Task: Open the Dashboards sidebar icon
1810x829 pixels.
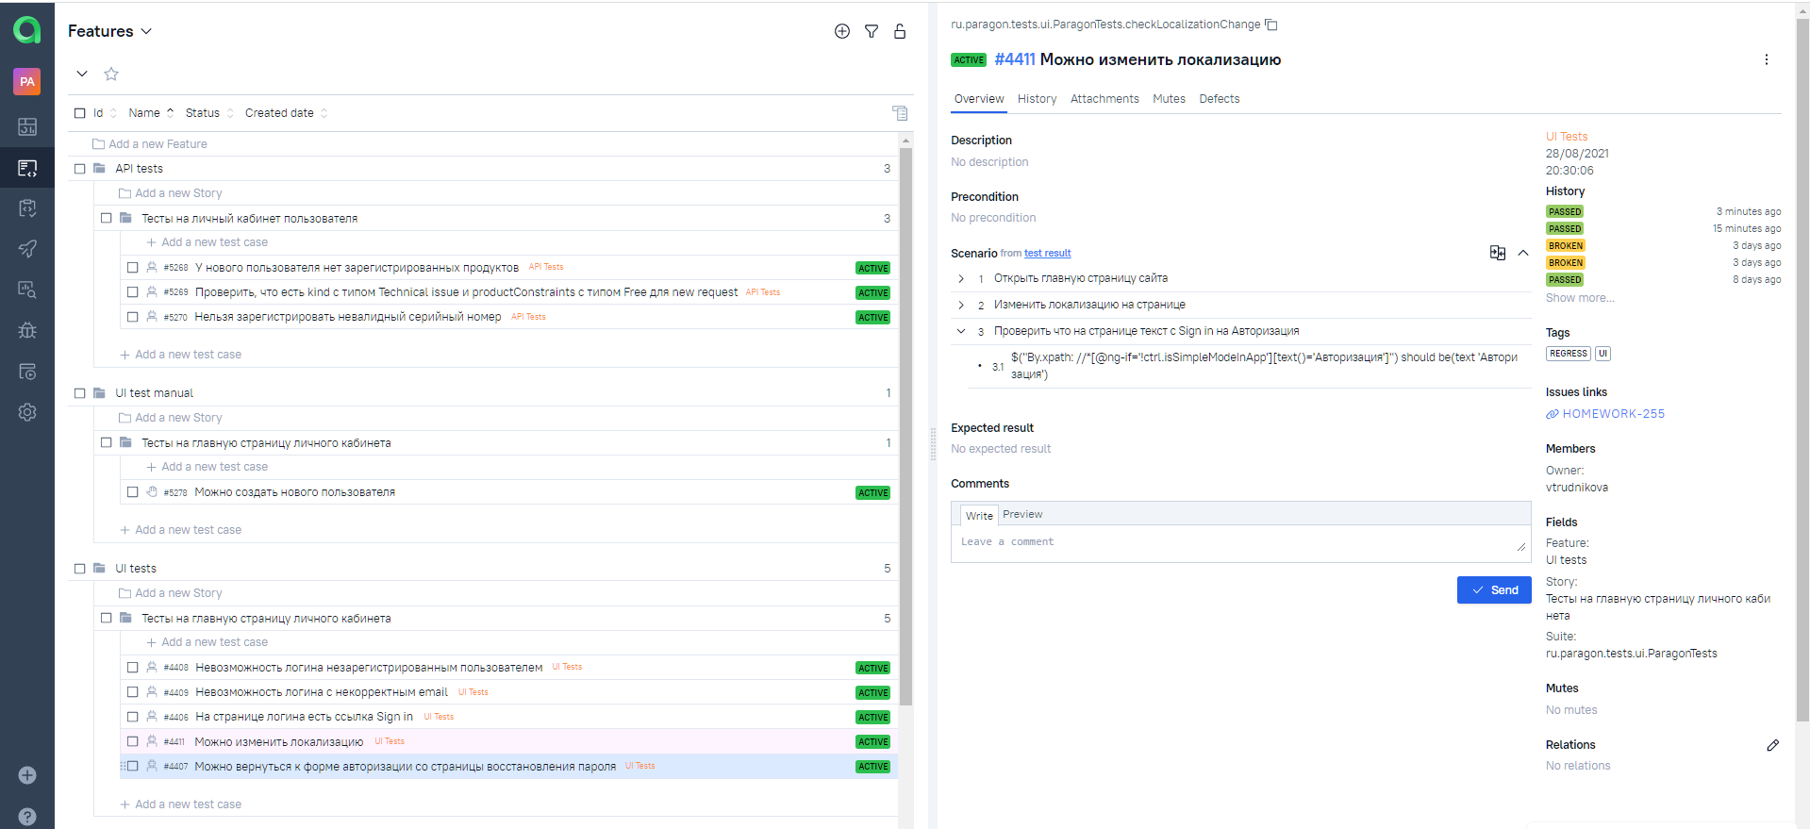Action: [x=27, y=126]
